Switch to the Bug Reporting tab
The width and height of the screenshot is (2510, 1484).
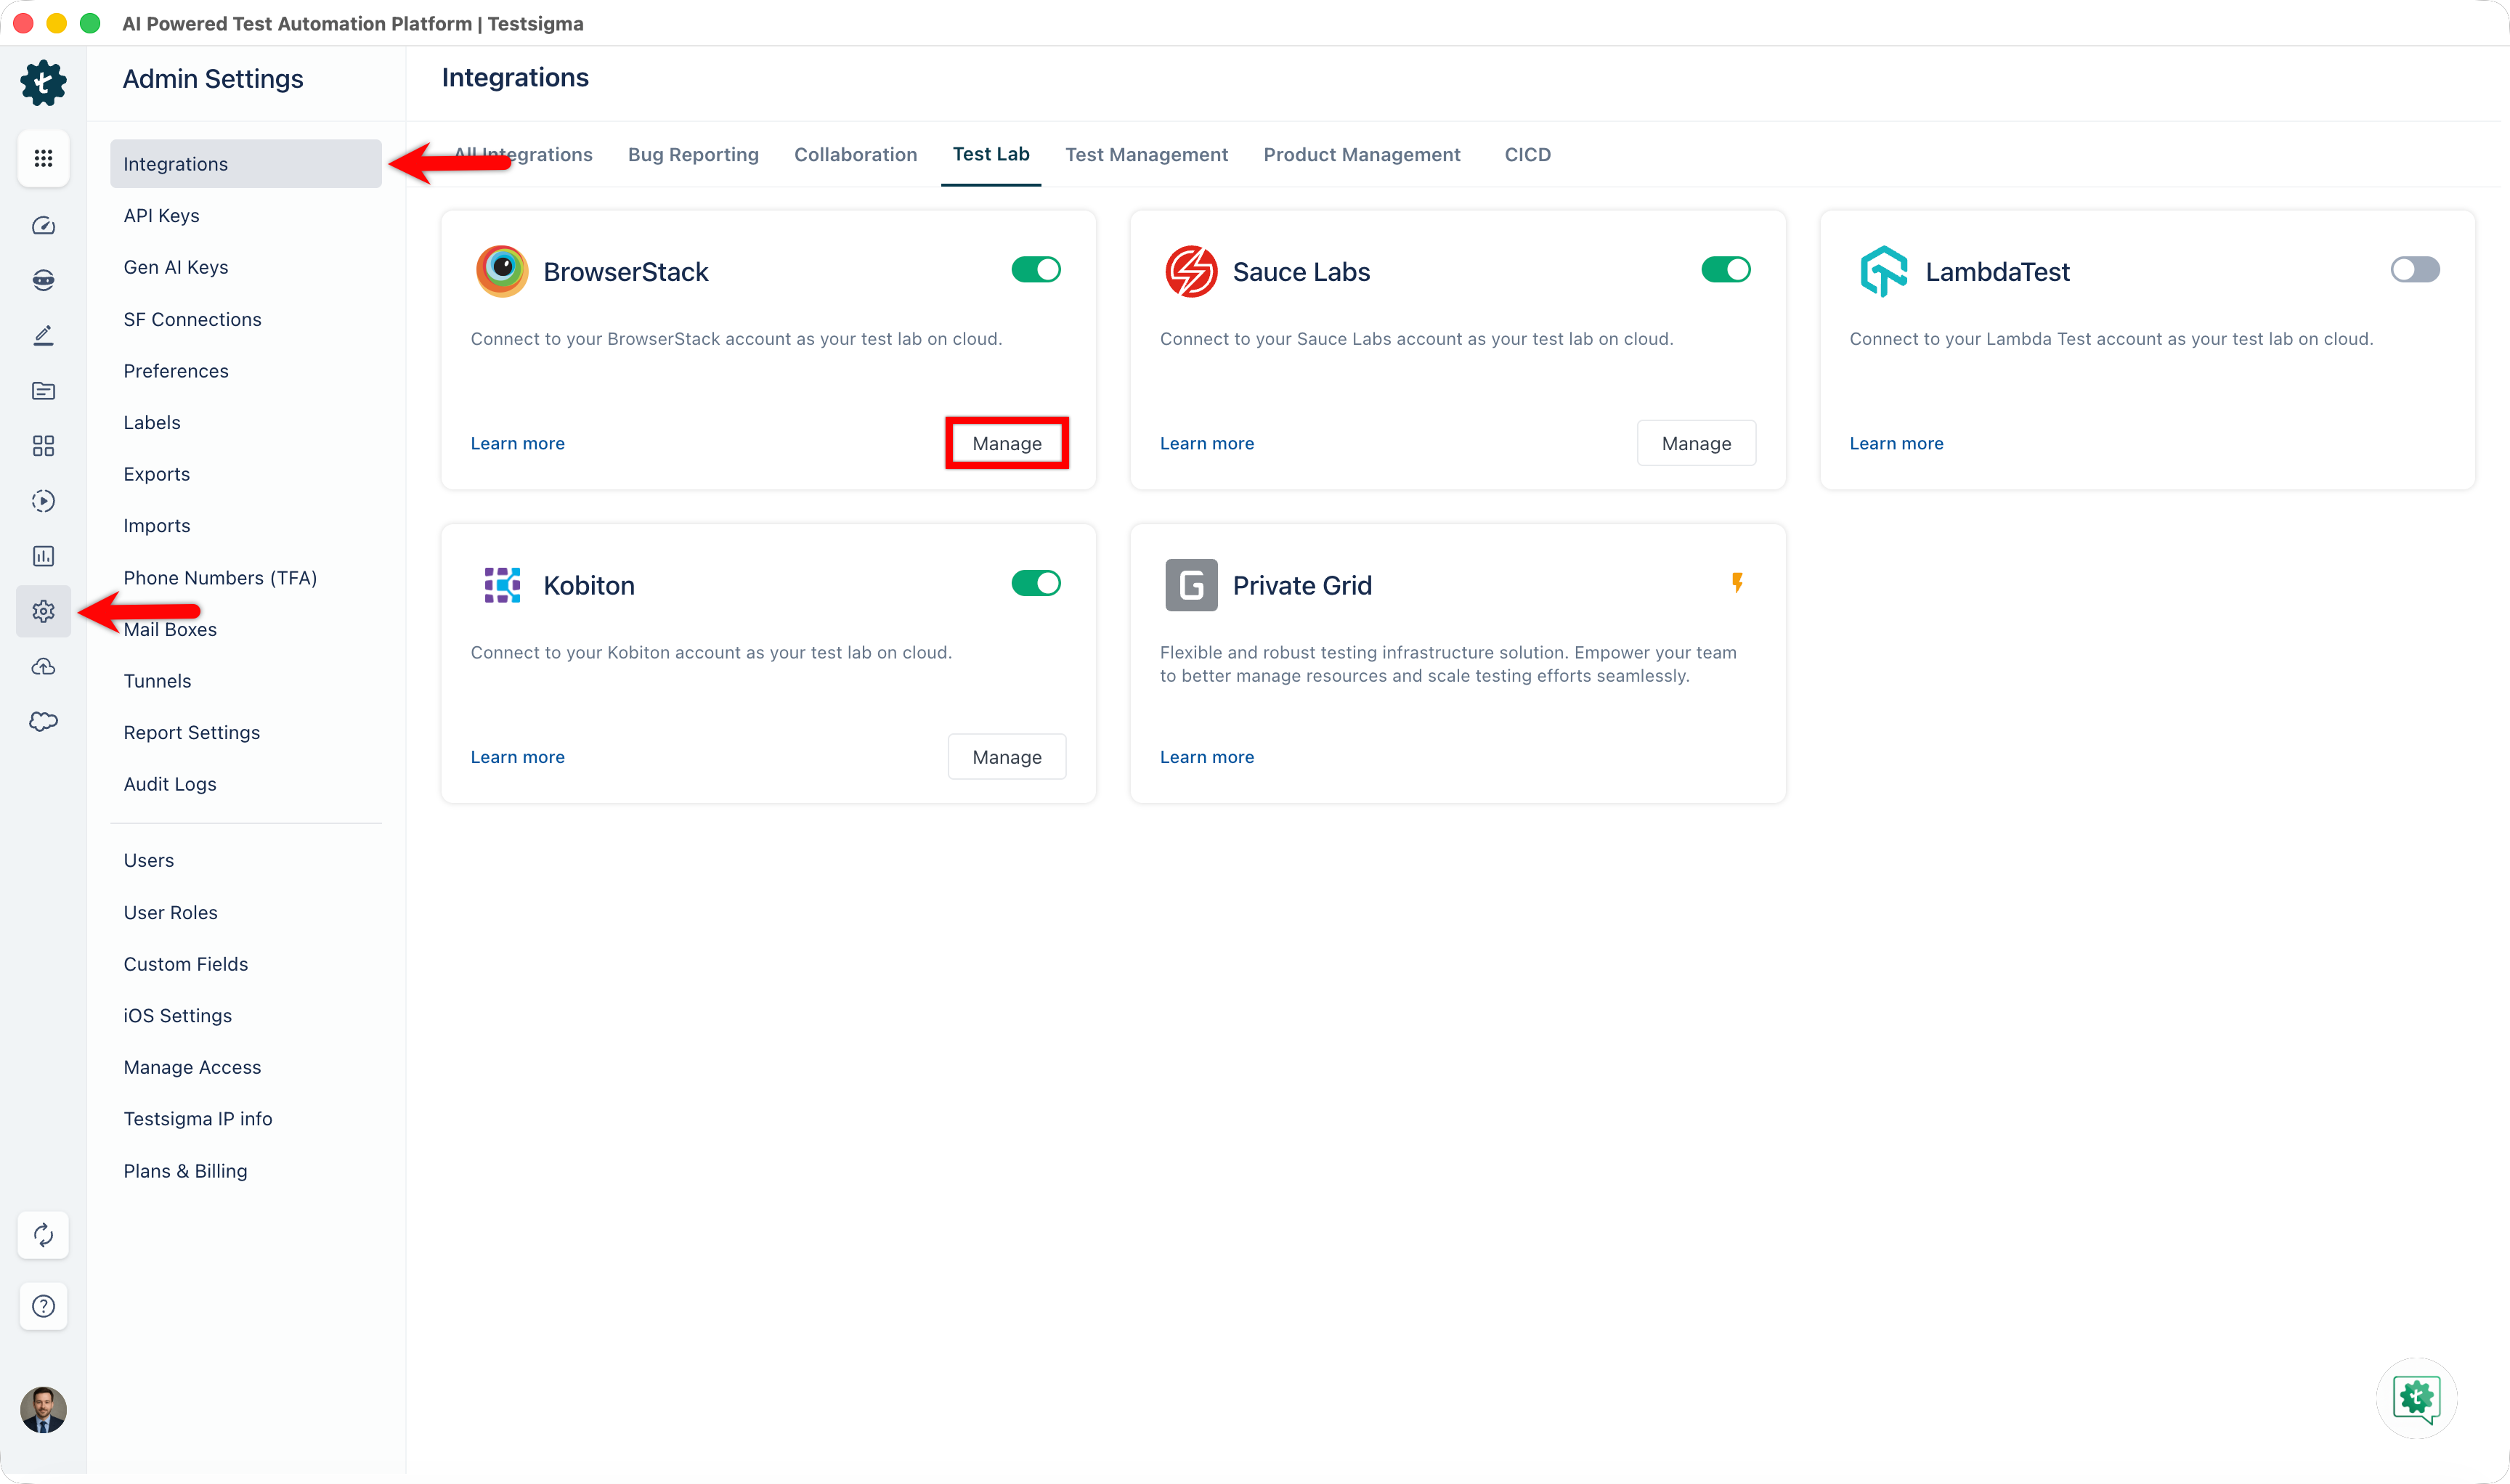tap(692, 155)
